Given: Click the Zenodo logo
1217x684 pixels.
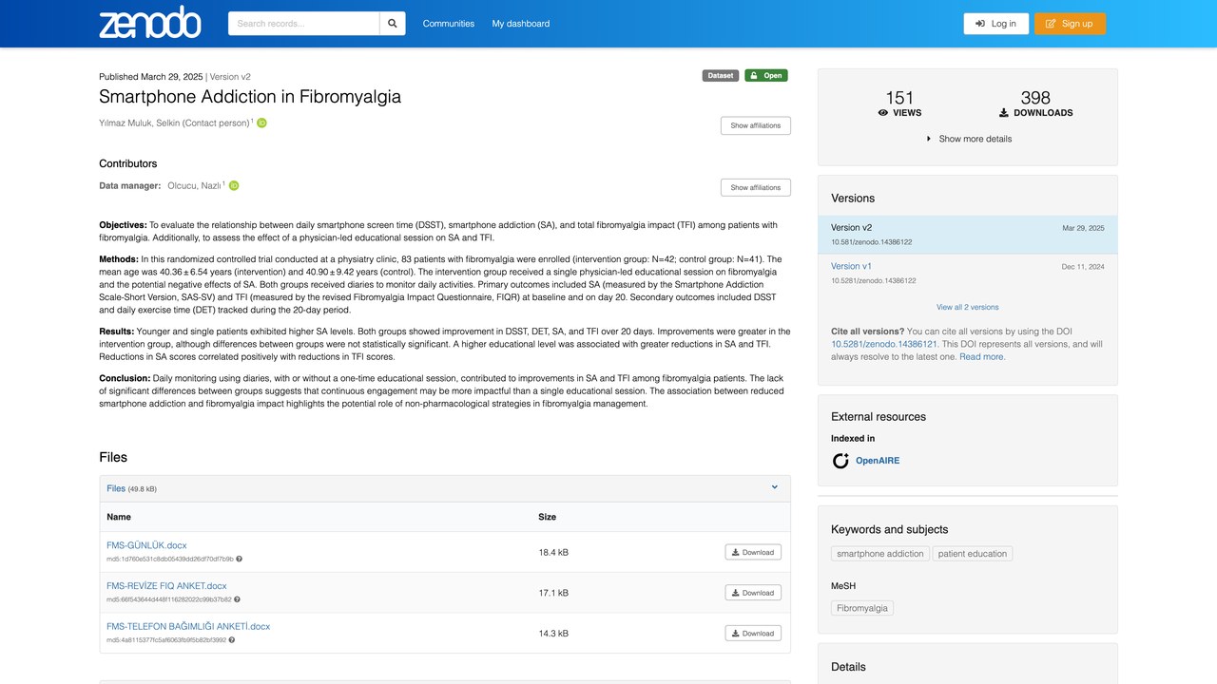Looking at the screenshot, I should click(150, 24).
